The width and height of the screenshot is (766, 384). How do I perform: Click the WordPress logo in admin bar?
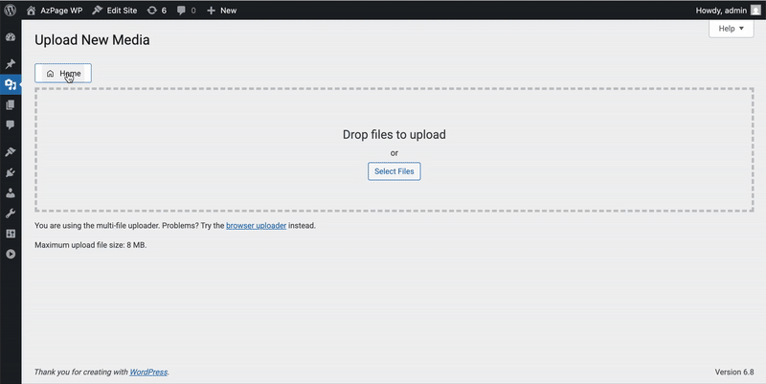(x=11, y=11)
